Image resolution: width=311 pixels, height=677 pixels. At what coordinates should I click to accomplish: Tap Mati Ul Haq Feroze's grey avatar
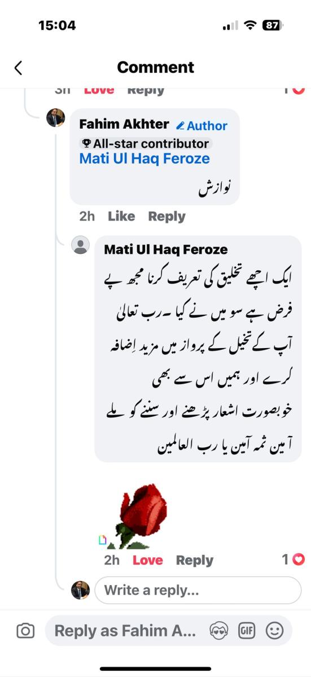click(81, 245)
